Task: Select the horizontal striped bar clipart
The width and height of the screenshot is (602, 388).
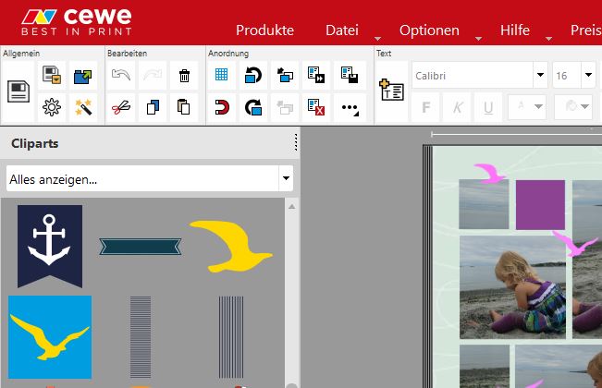Action: tap(141, 337)
